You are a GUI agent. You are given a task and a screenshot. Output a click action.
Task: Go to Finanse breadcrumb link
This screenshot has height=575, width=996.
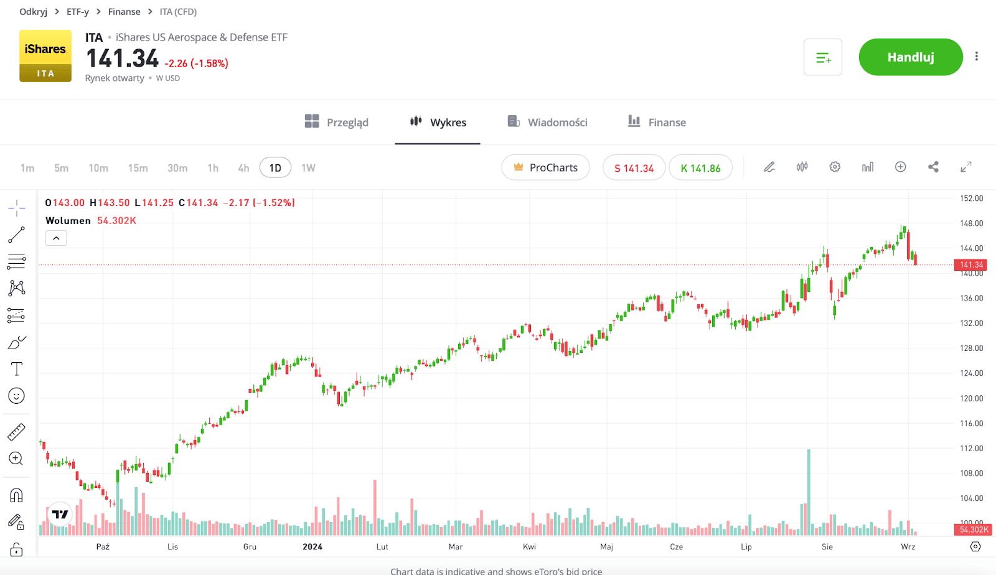click(124, 12)
